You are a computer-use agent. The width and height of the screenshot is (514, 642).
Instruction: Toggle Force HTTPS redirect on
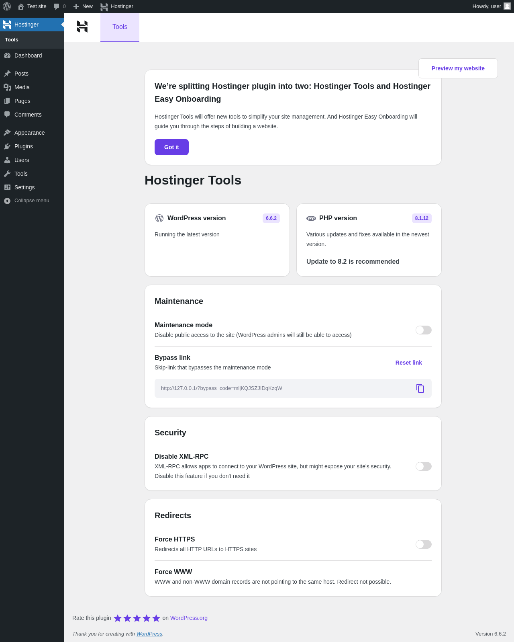[424, 544]
